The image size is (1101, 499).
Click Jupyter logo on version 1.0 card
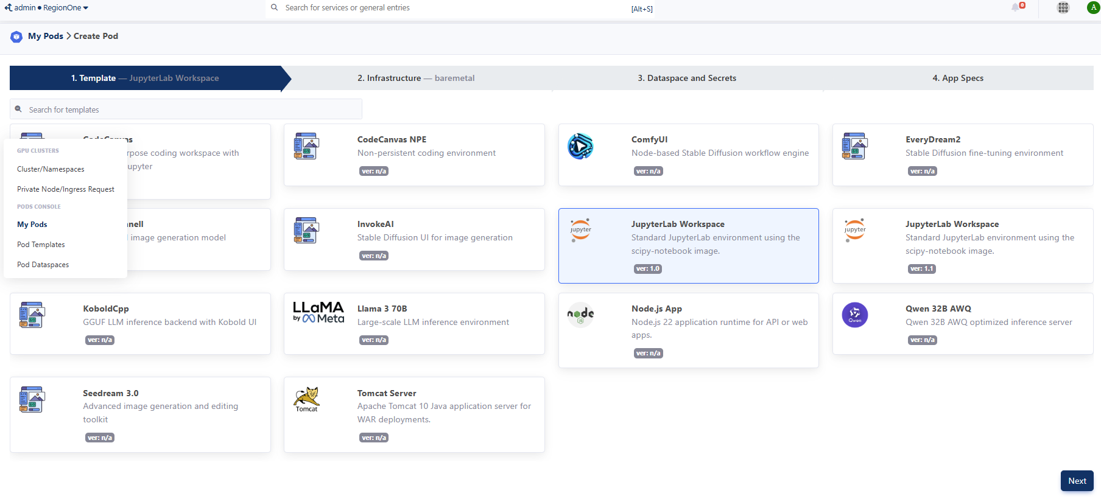click(x=580, y=230)
